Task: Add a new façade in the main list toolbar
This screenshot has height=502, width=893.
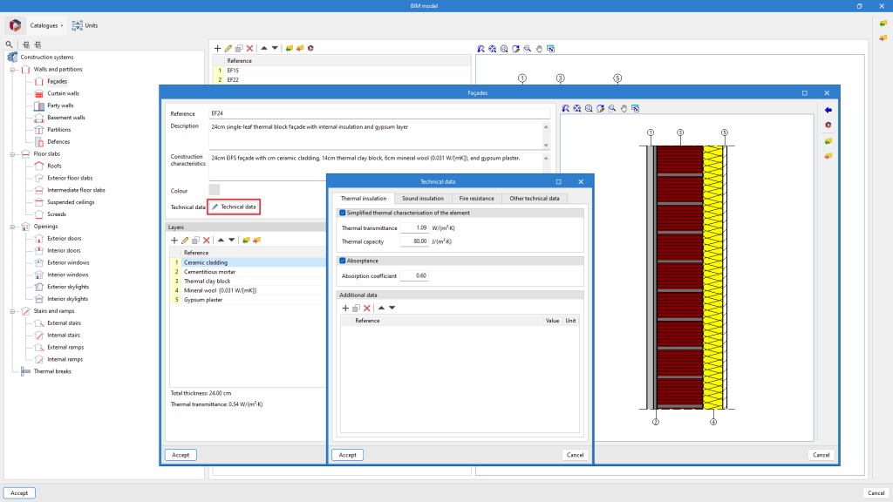Action: click(x=217, y=48)
